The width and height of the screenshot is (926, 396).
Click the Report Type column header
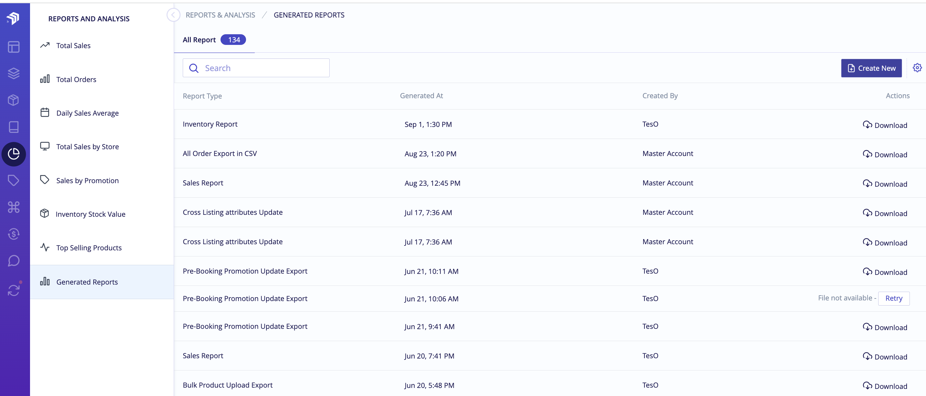pos(202,96)
